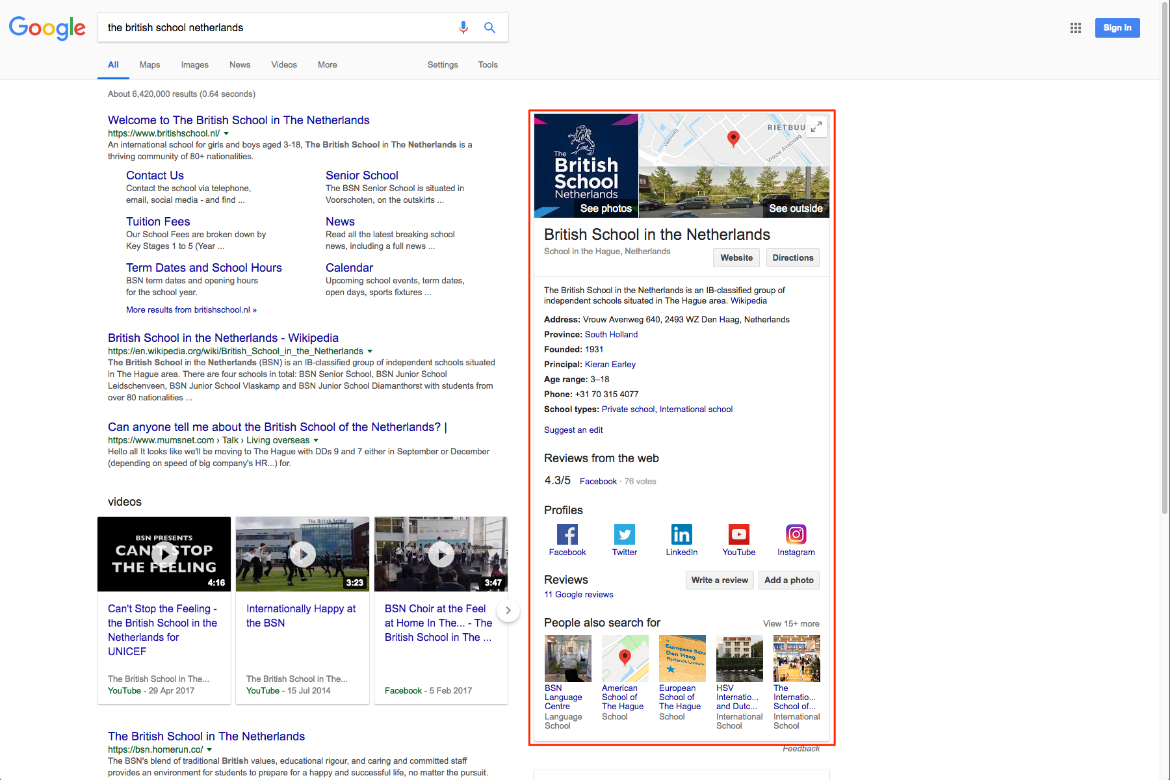The width and height of the screenshot is (1170, 780).
Task: Expand britishschool.nl URL dropdown arrow
Action: point(226,134)
